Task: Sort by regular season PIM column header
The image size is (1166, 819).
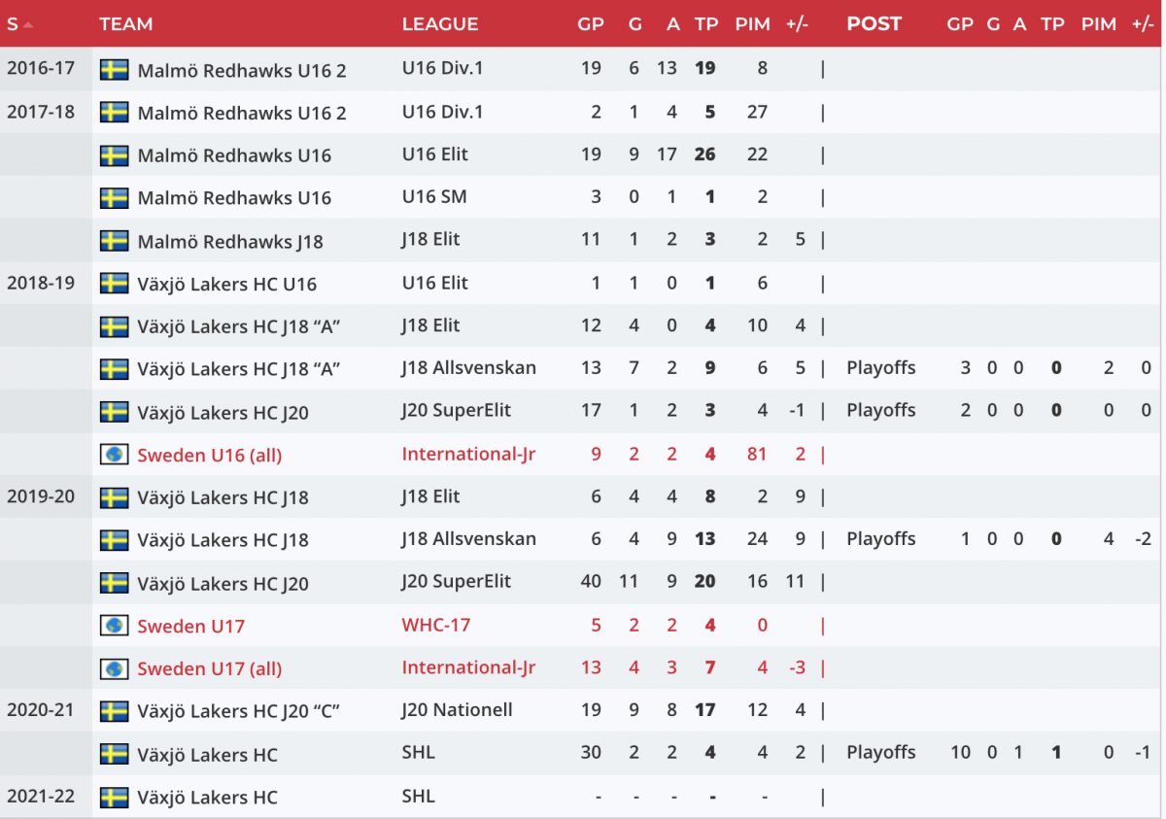Action: pos(753,24)
